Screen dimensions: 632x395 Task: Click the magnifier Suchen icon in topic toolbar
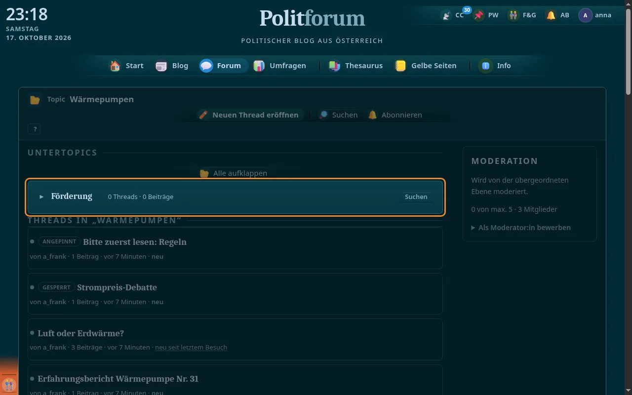click(x=323, y=115)
